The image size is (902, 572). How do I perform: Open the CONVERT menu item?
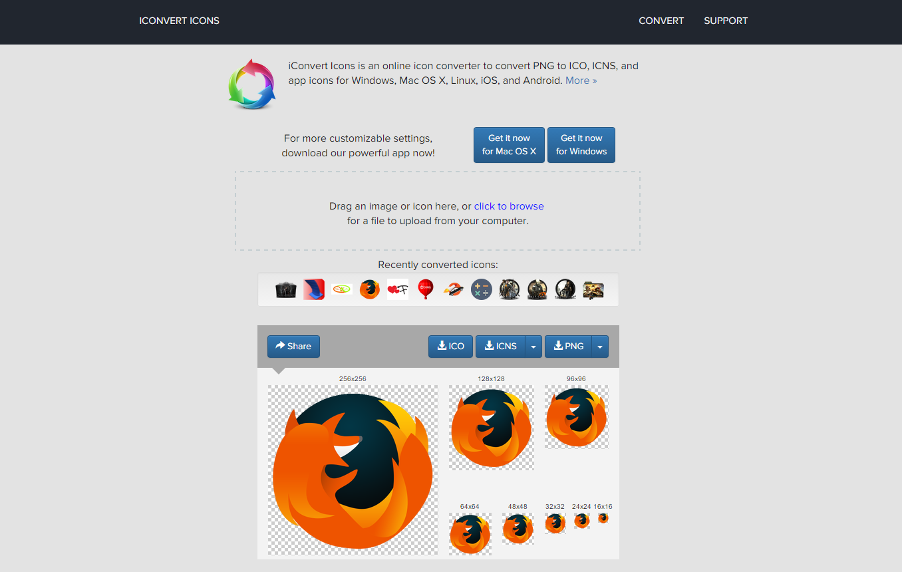pos(661,21)
